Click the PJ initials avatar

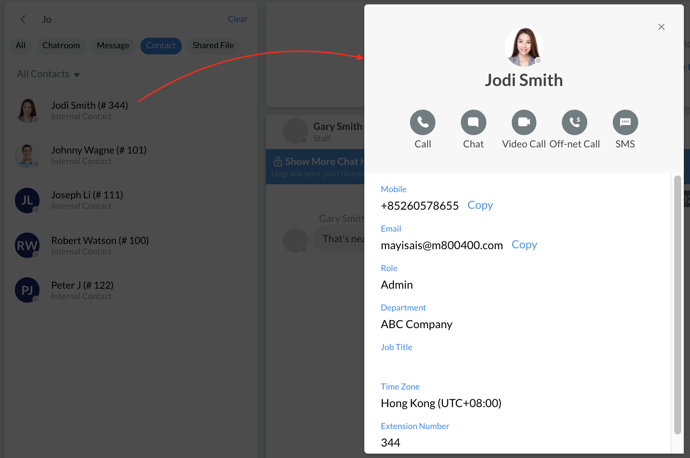27,290
